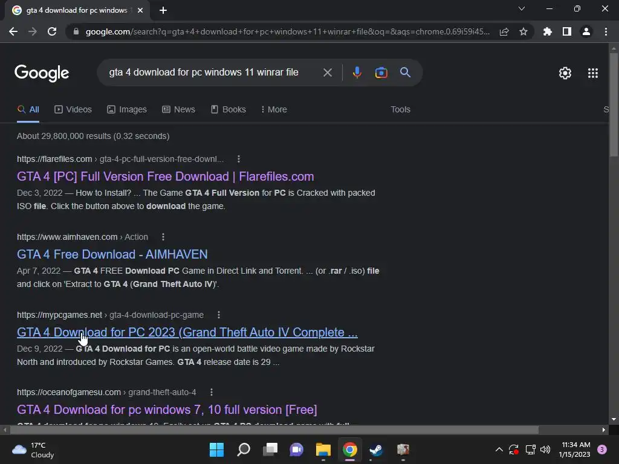Switch to Images results
This screenshot has width=619, height=464.
pyautogui.click(x=127, y=110)
